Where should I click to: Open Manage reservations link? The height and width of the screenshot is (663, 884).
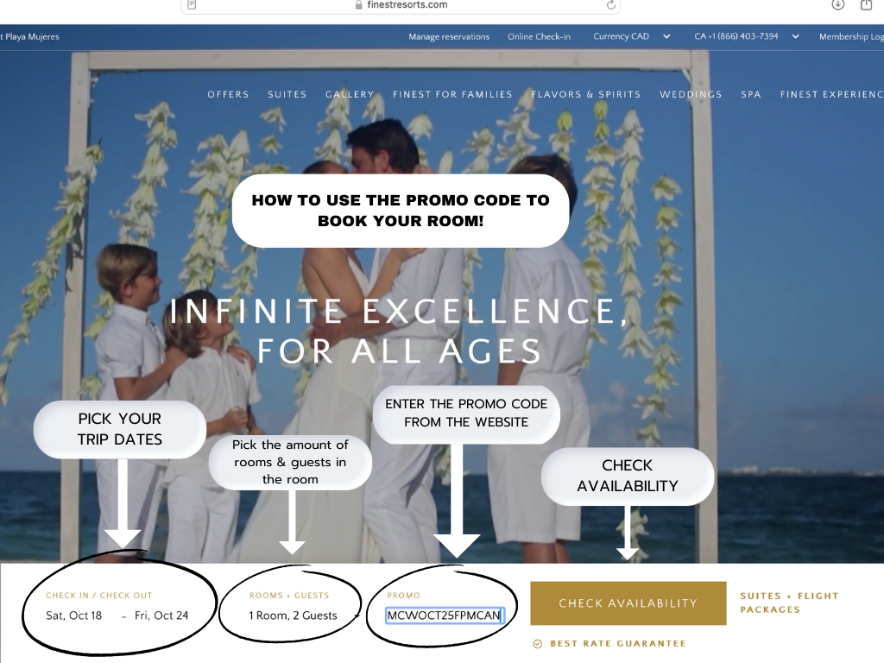pyautogui.click(x=449, y=36)
